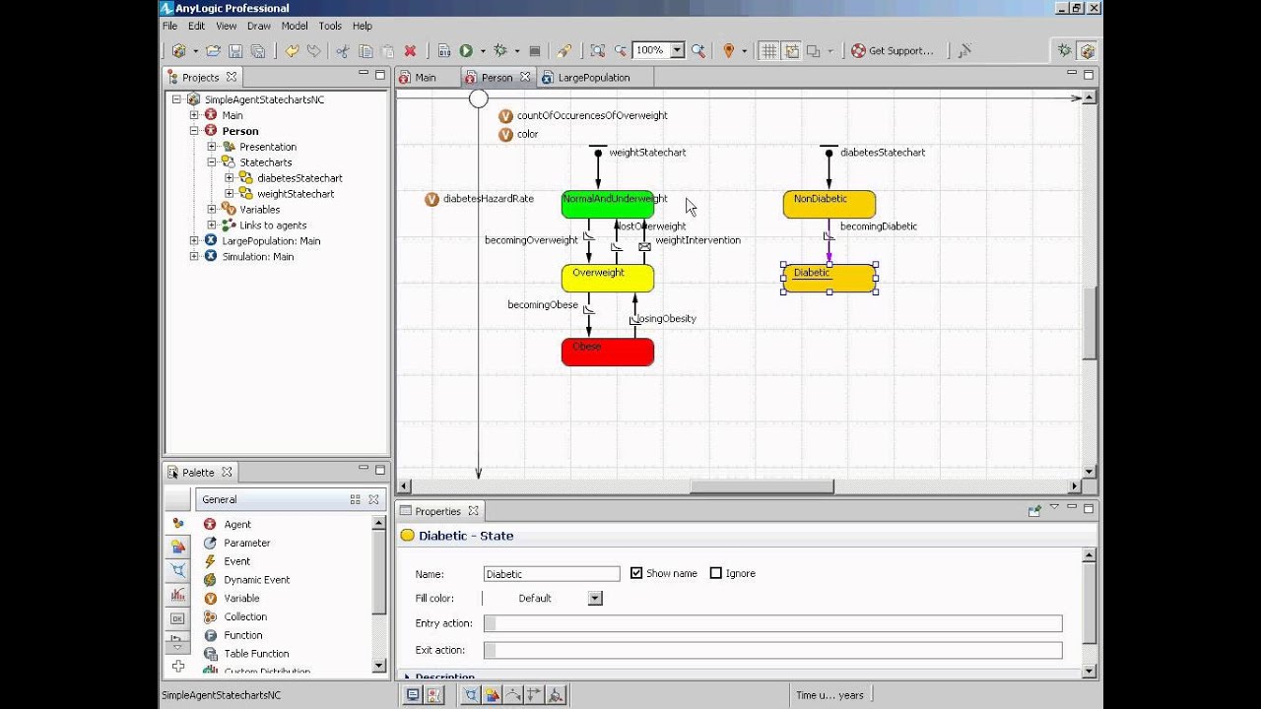Select the Statechart palette icon in sidebar
The height and width of the screenshot is (709, 1261).
177,570
